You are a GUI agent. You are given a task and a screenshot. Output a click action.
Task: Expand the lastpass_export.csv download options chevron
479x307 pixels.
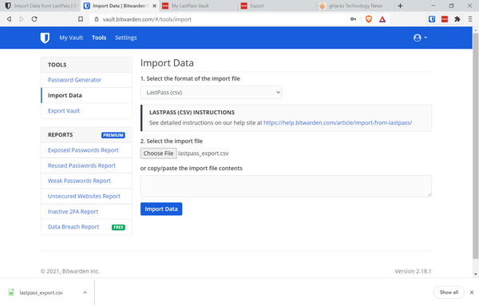[x=85, y=293]
